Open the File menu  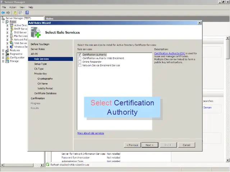point(4,7)
